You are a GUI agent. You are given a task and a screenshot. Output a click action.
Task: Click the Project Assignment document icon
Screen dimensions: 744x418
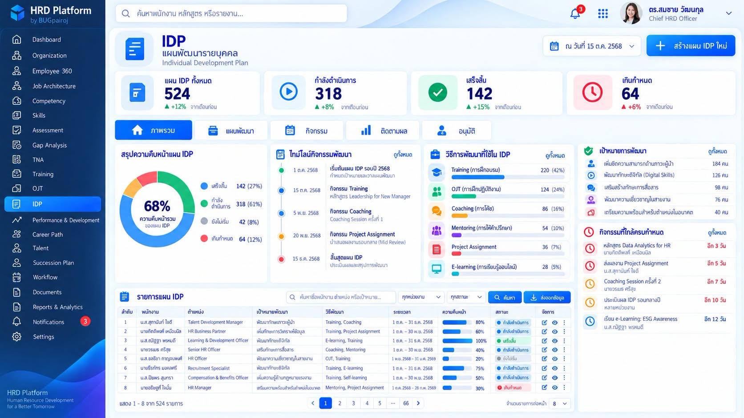[x=437, y=249]
